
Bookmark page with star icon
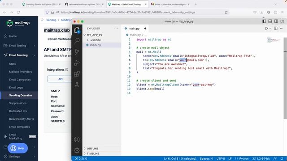pyautogui.click(x=226, y=12)
